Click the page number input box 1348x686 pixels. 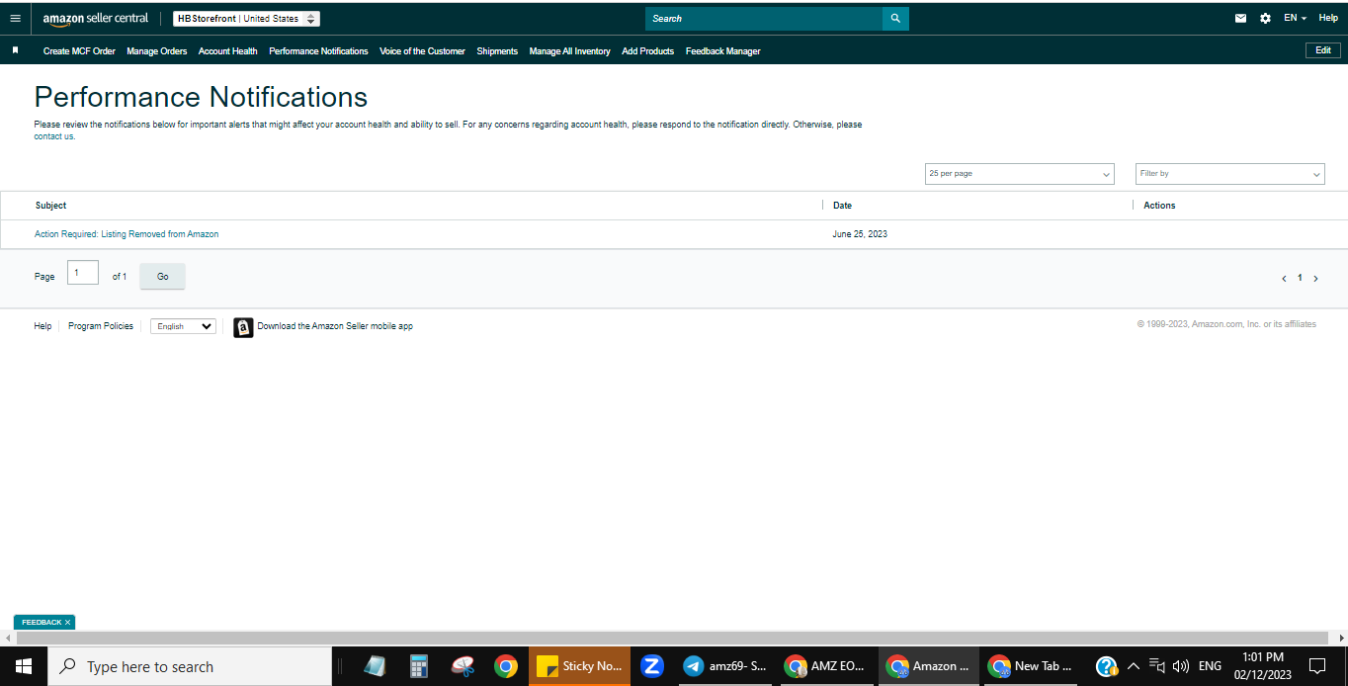pyautogui.click(x=83, y=273)
